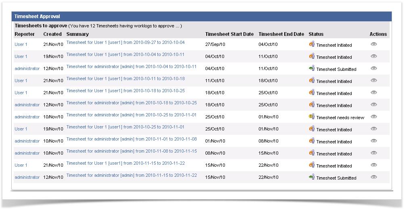The width and height of the screenshot is (407, 211).
Task: Click Initiated status icon for User 1's 2010-11-15 timesheet
Action: [x=312, y=165]
